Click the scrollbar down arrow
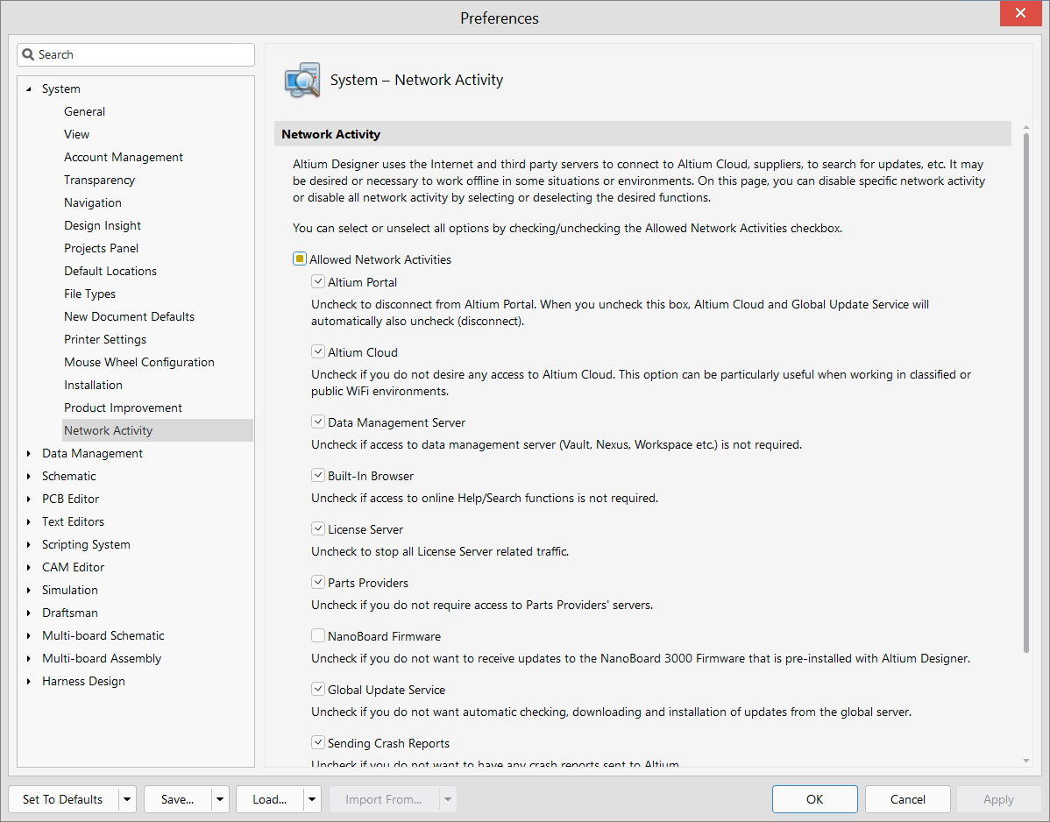The width and height of the screenshot is (1050, 822). click(x=1025, y=761)
